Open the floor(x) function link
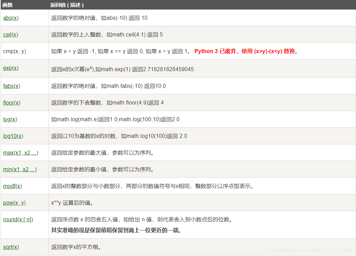The height and width of the screenshot is (256, 356). point(12,102)
